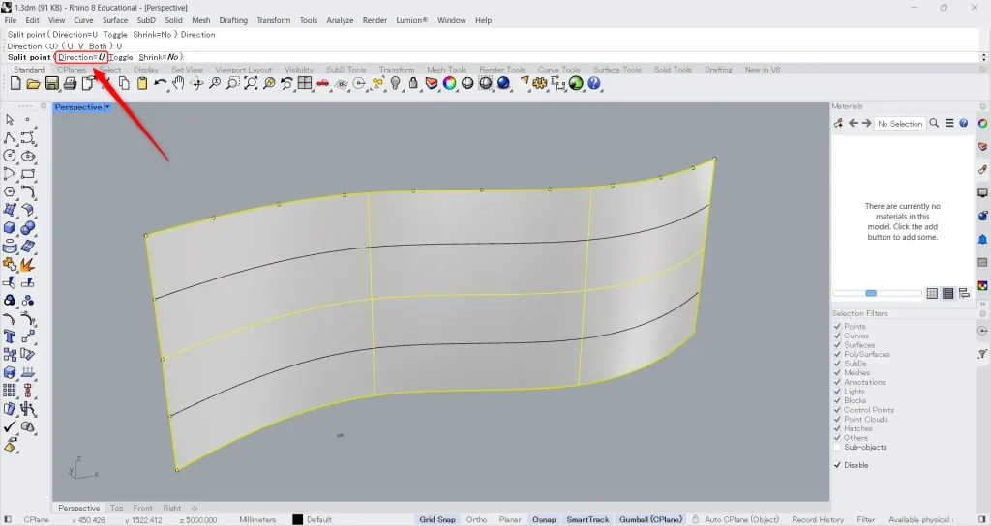The width and height of the screenshot is (991, 526).
Task: Create a new file with New icon
Action: pyautogui.click(x=15, y=83)
